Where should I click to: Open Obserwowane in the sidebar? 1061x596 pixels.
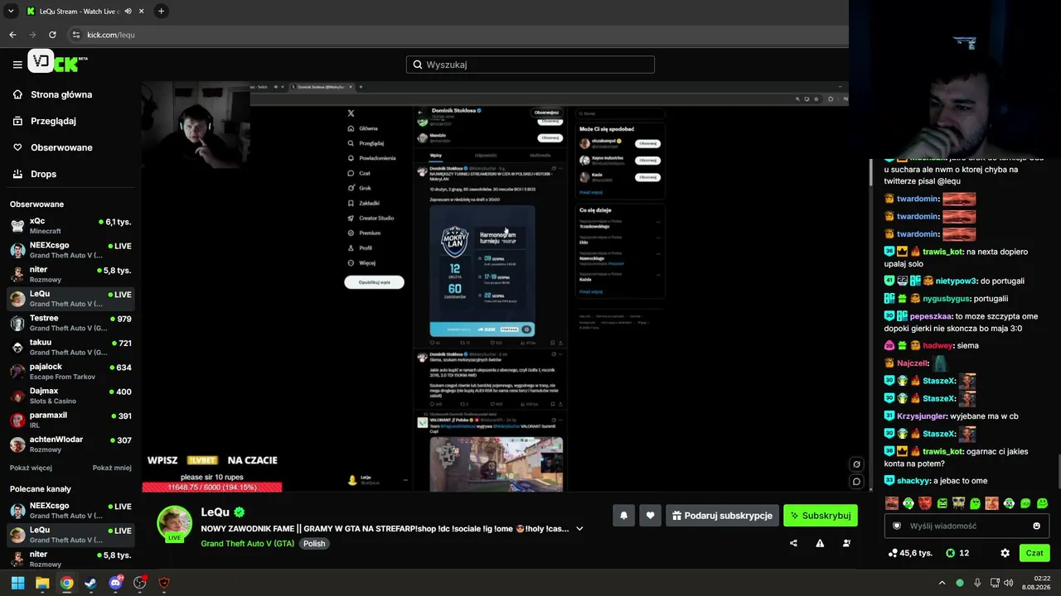tap(52, 147)
